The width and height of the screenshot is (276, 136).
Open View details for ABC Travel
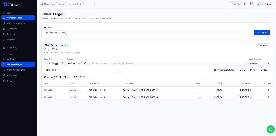tap(263, 46)
